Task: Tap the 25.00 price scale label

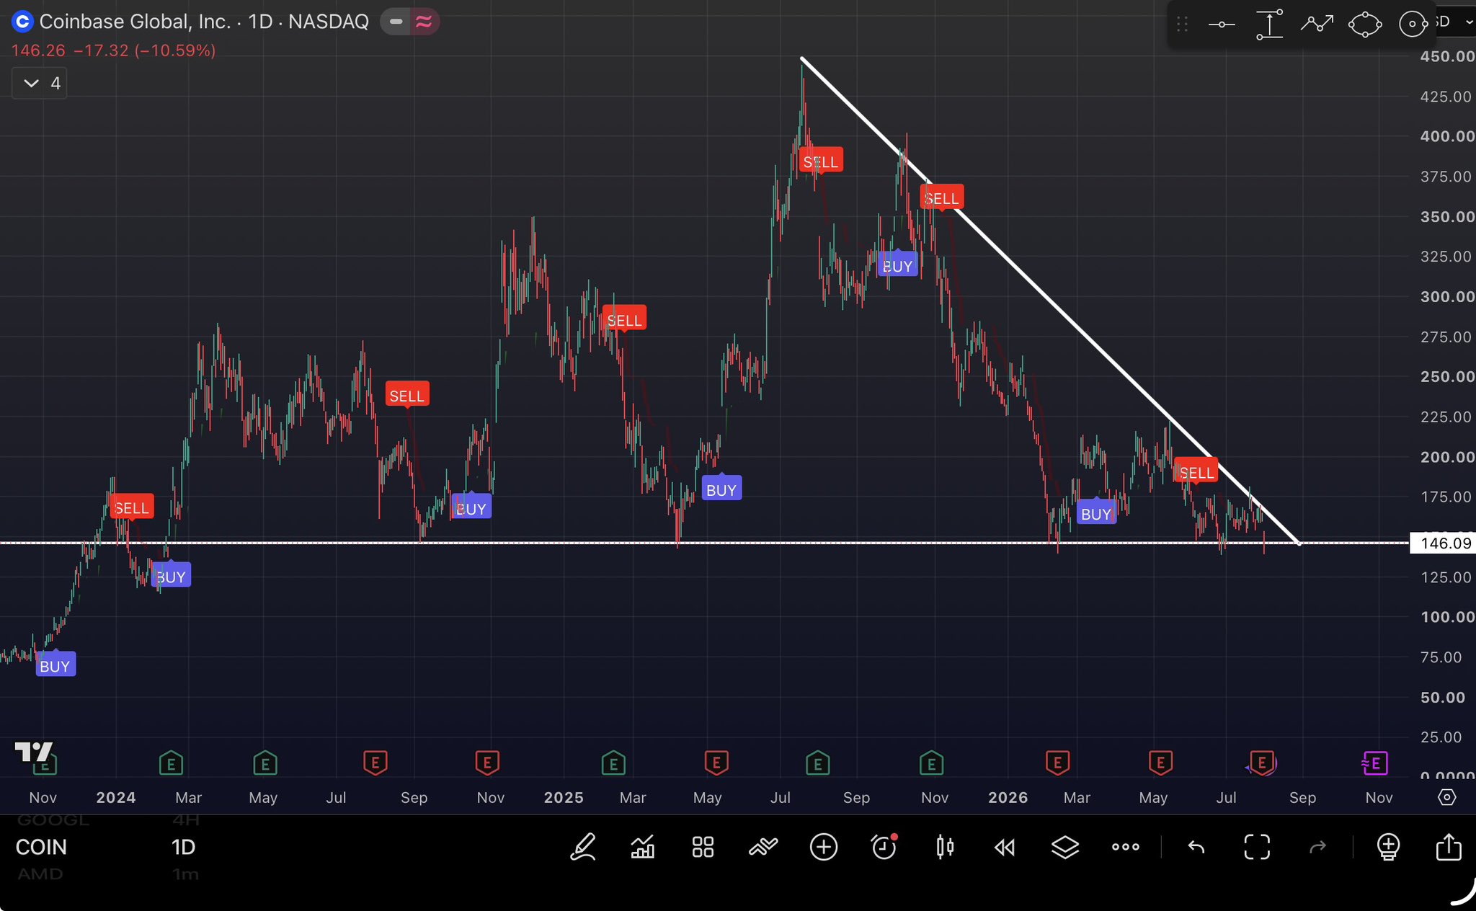Action: coord(1441,737)
